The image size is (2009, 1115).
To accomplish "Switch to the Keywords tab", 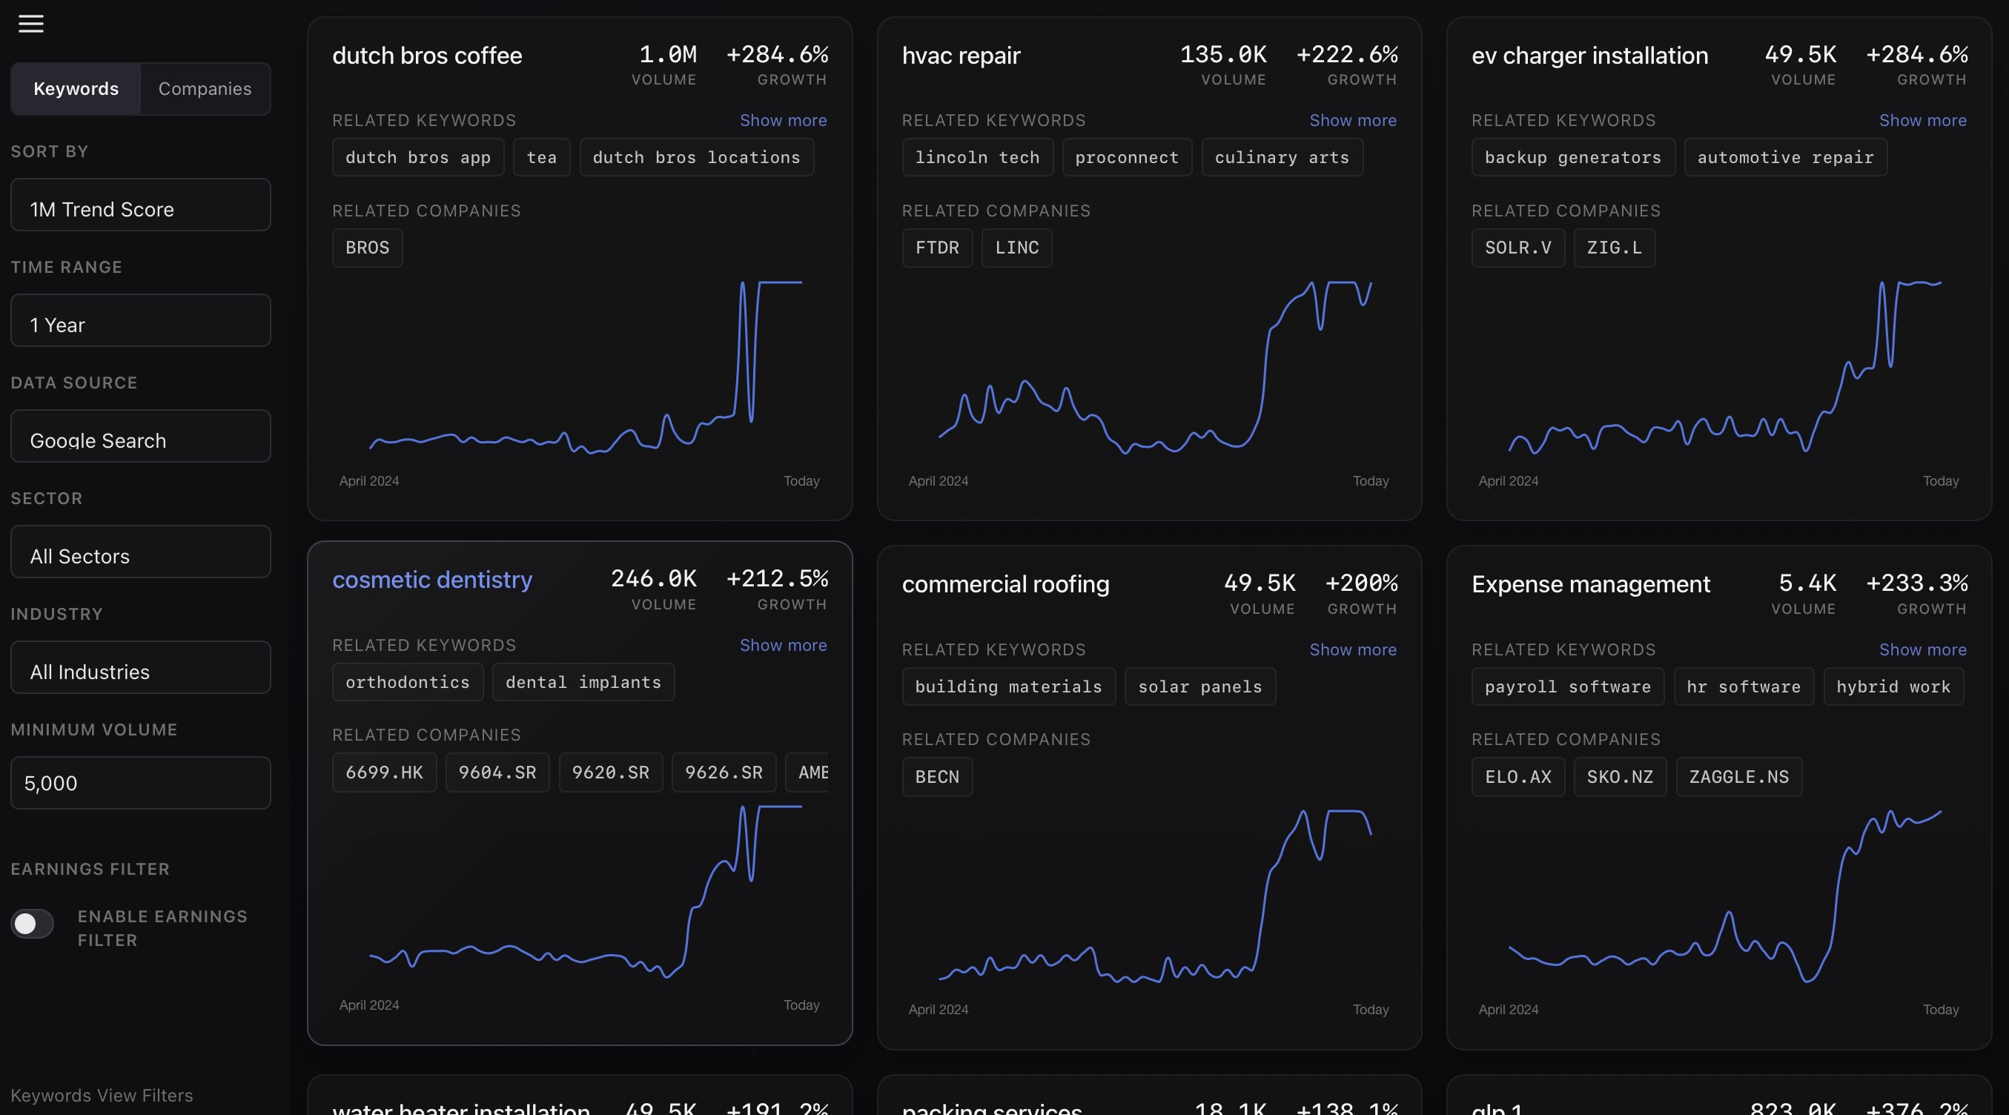I will pos(76,89).
